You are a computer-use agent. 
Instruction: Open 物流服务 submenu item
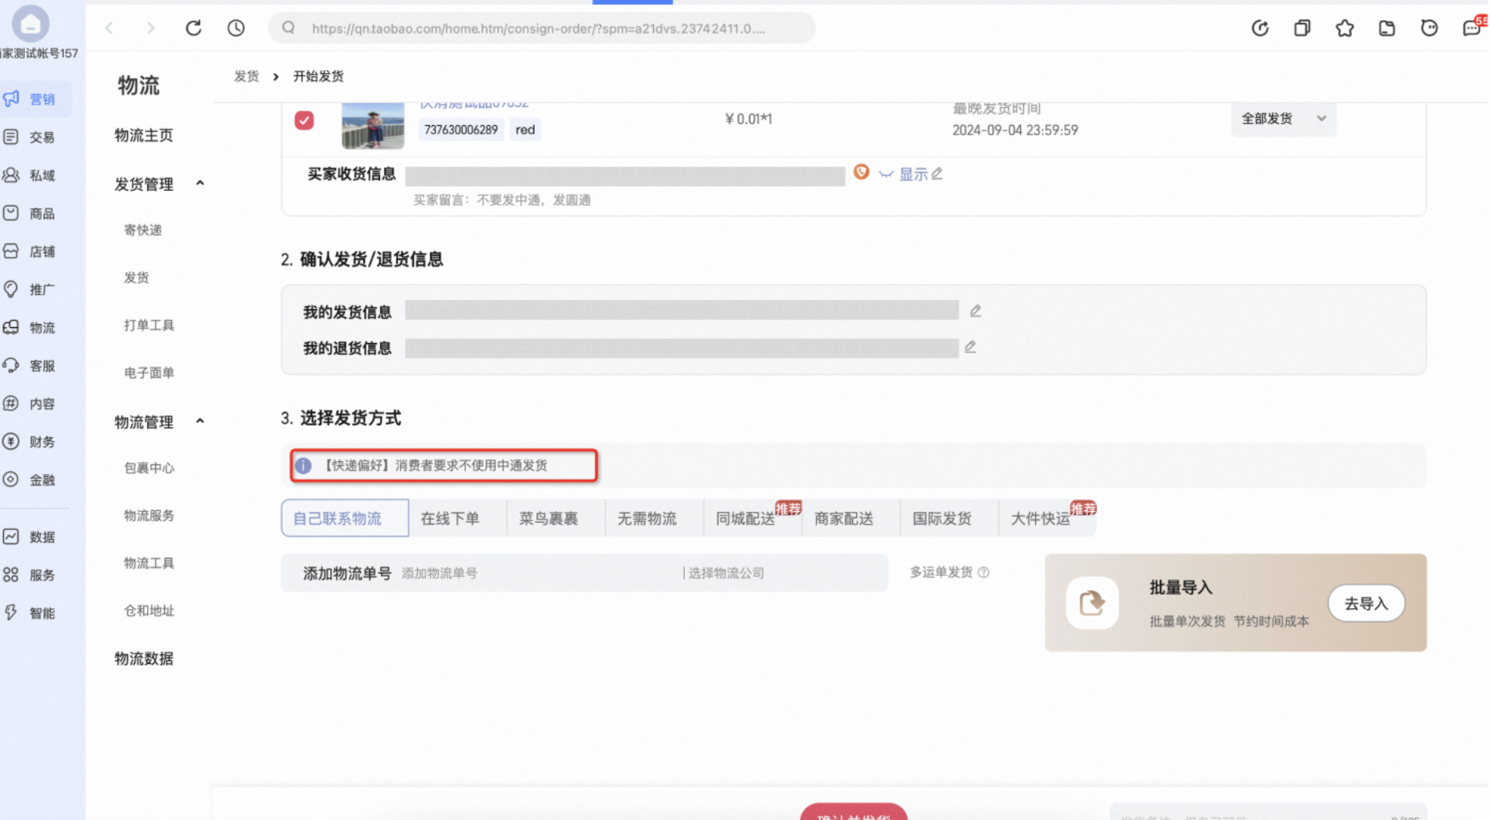[x=149, y=516]
